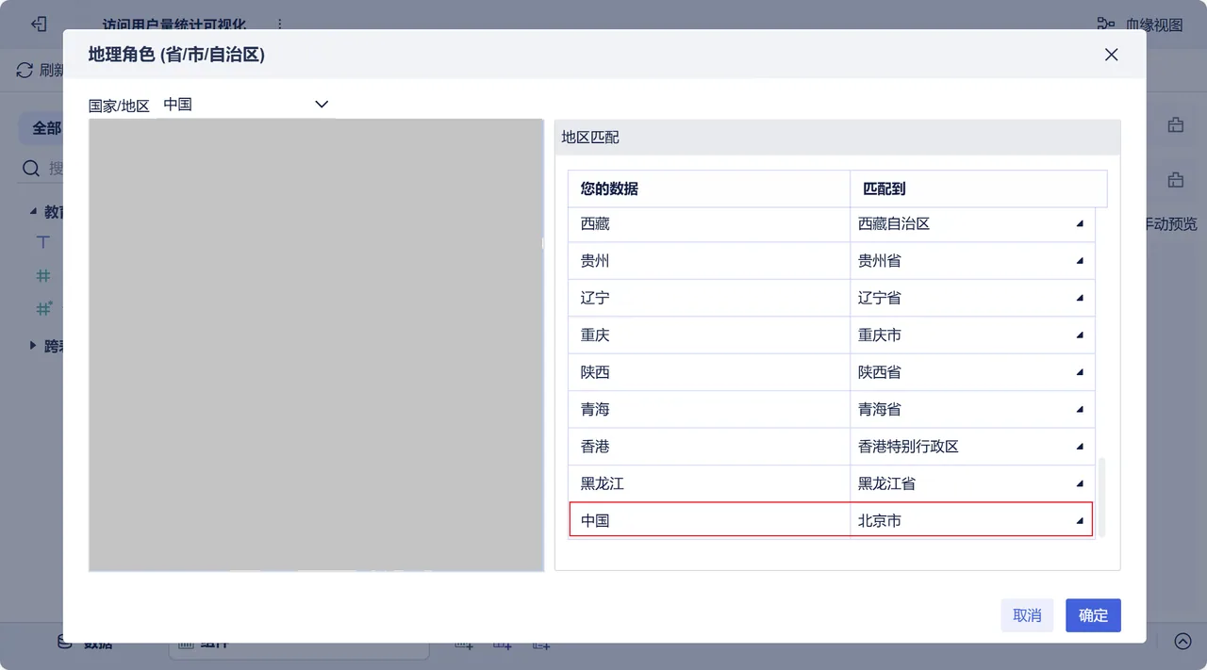Screen dimensions: 1207x670
Task: Click the 确定 button
Action: (1093, 615)
